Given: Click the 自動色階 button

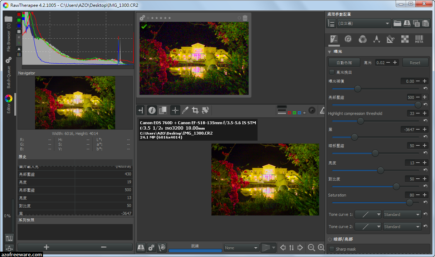Looking at the screenshot, I should point(344,63).
